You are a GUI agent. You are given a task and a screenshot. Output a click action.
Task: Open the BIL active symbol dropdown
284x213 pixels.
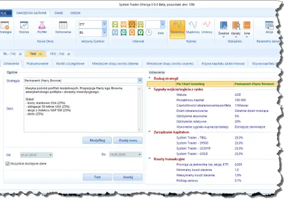pos(104,33)
